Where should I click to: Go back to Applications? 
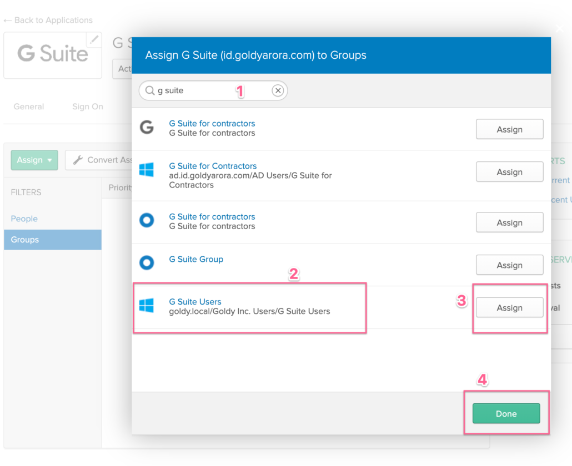pyautogui.click(x=48, y=21)
